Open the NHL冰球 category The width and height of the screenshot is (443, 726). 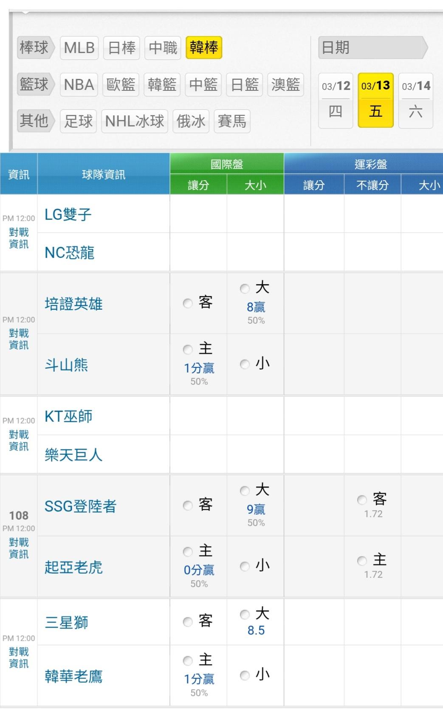pyautogui.click(x=135, y=121)
